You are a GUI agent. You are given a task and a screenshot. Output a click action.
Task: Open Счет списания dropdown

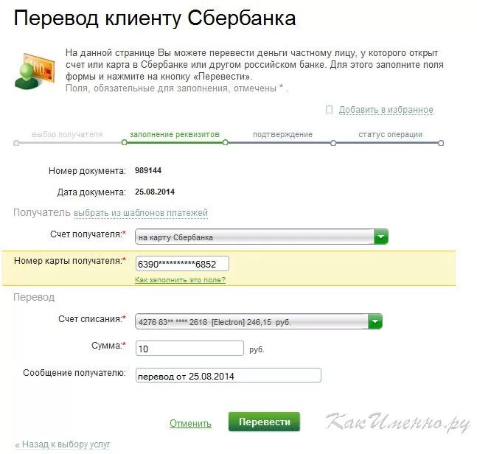tap(259, 321)
